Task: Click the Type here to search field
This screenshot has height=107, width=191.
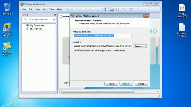Action: [x=39, y=19]
